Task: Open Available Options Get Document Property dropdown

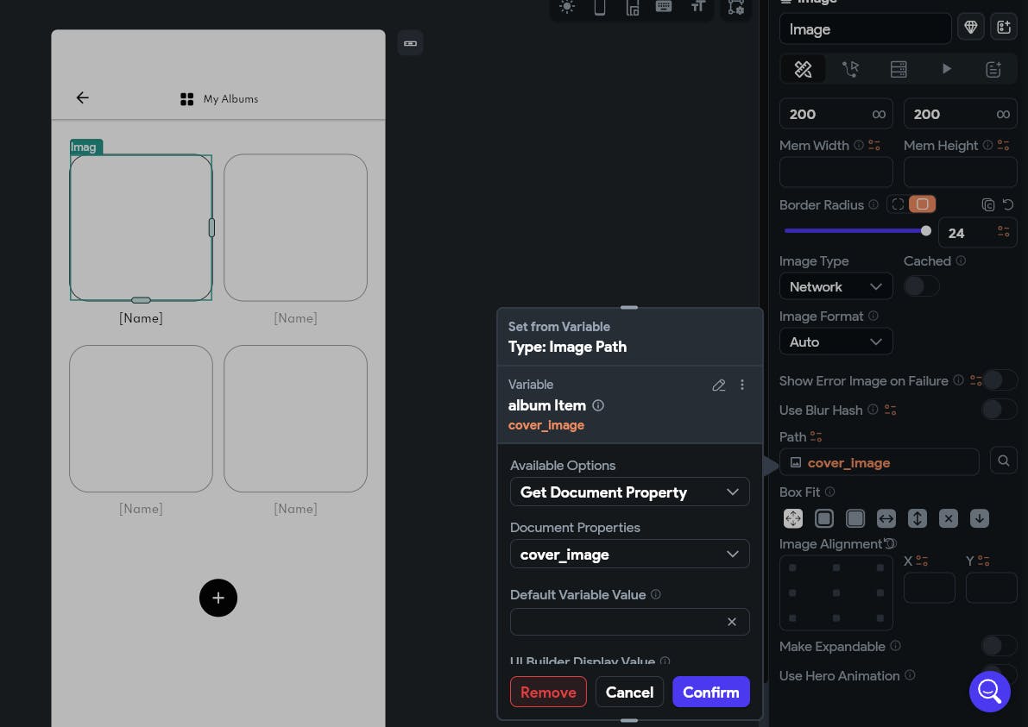Action: pyautogui.click(x=629, y=492)
